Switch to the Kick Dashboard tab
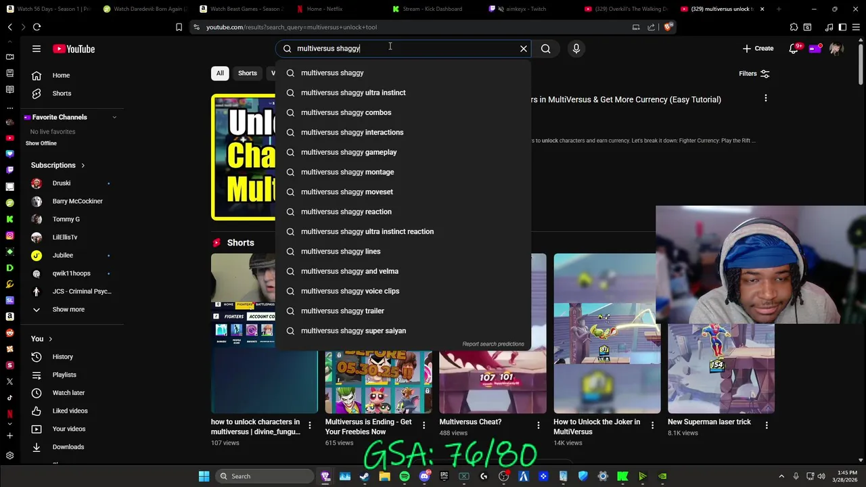 coord(432,9)
